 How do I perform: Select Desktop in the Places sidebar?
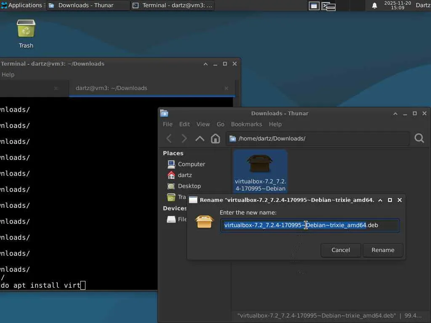189,186
